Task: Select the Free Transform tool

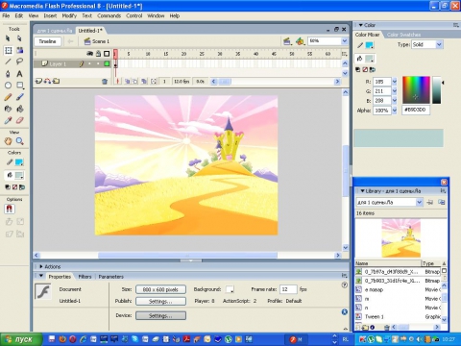Action: click(x=8, y=50)
